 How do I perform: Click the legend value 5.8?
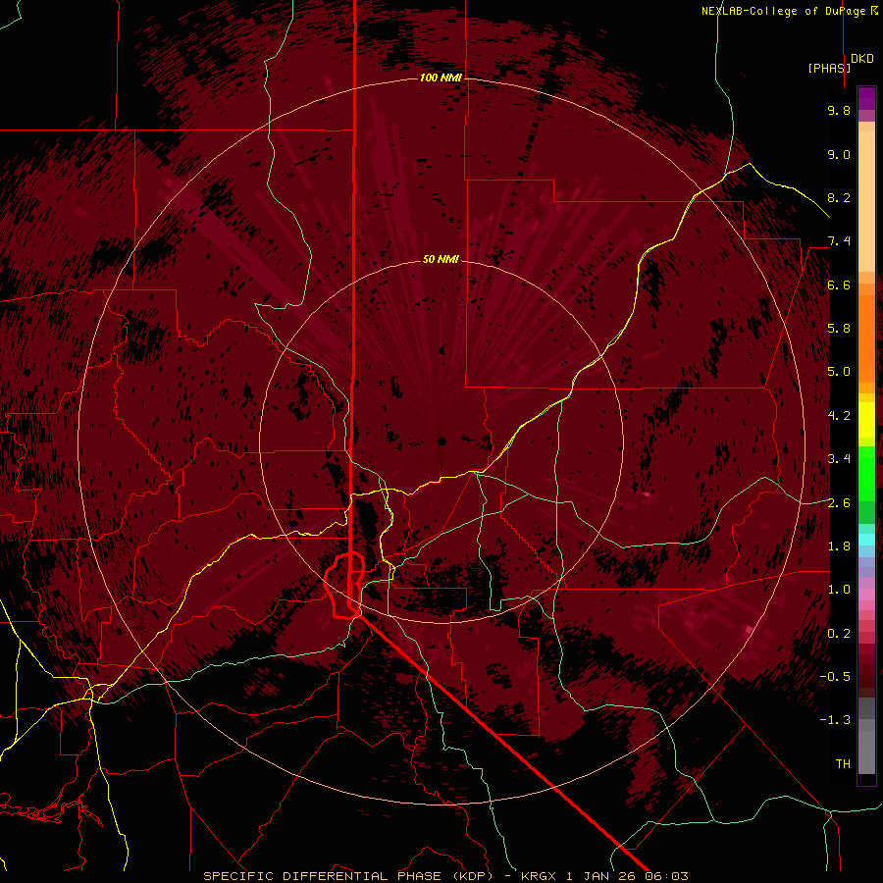839,329
